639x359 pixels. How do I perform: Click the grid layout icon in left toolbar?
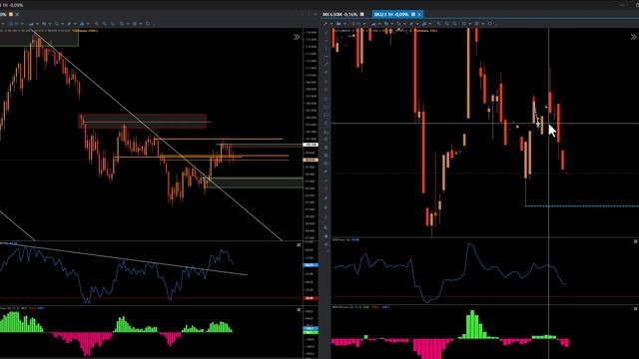coord(134,24)
